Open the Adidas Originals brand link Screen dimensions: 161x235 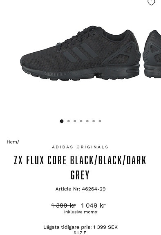[80, 147]
